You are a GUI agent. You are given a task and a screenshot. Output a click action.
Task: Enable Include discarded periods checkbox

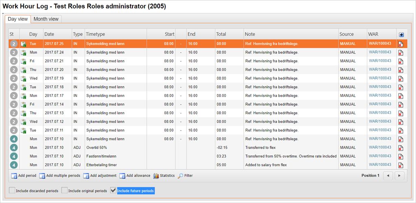pyautogui.click(x=12, y=190)
